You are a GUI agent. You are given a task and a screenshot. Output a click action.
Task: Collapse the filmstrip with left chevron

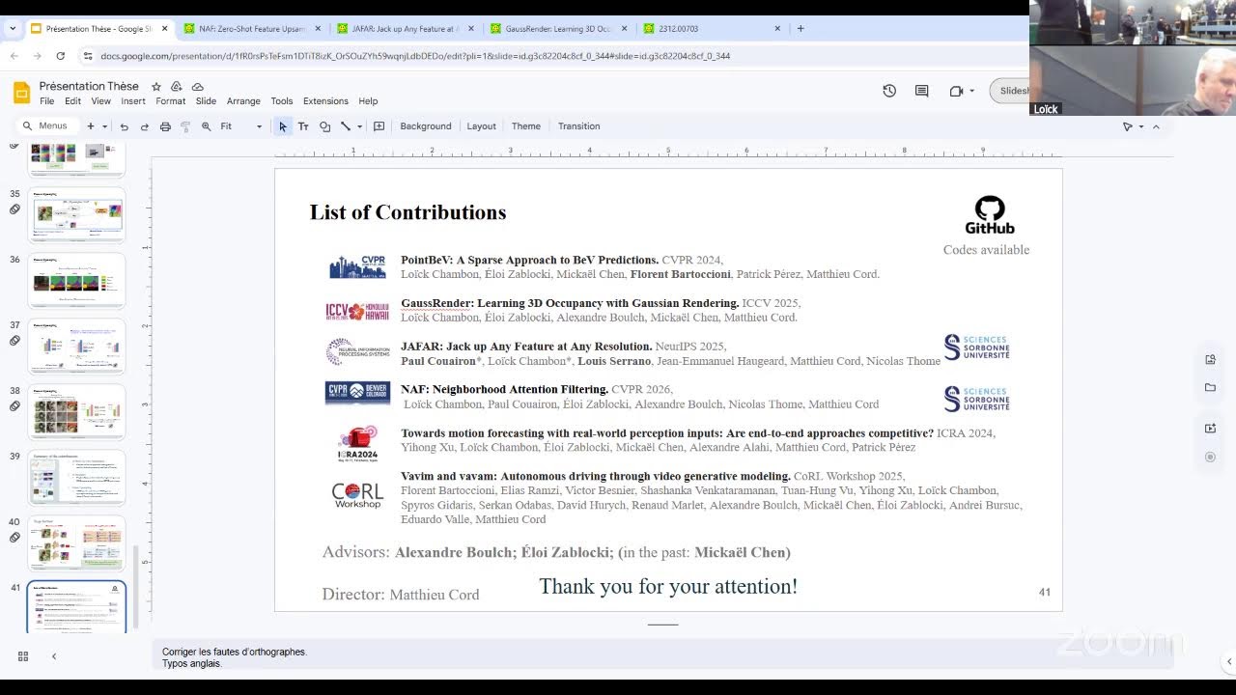tap(54, 656)
